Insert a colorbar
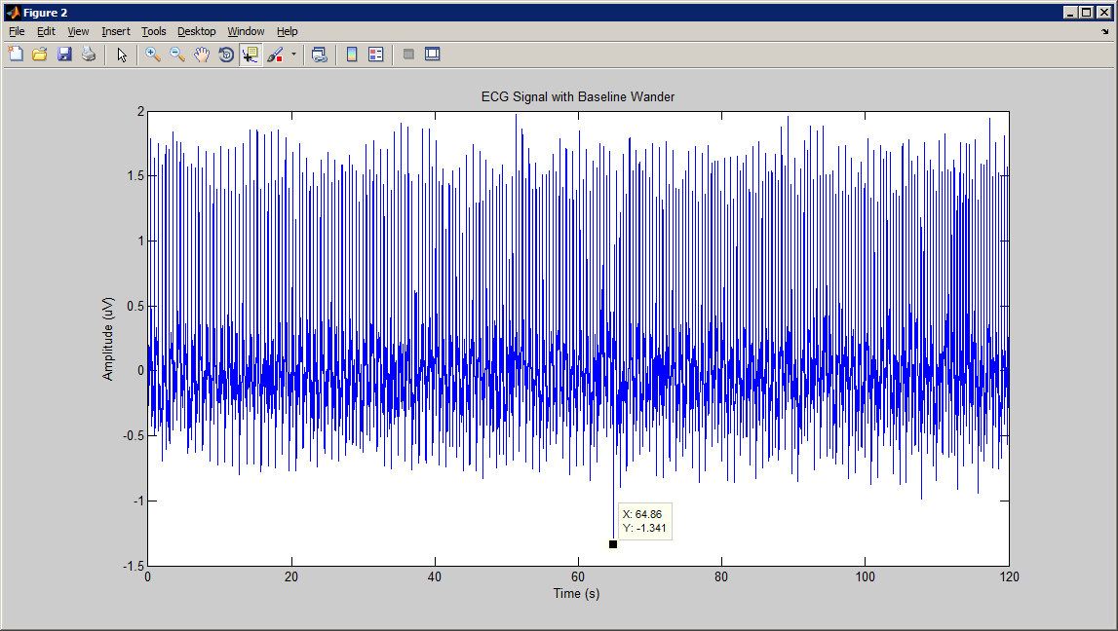The height and width of the screenshot is (631, 1118). pos(350,54)
